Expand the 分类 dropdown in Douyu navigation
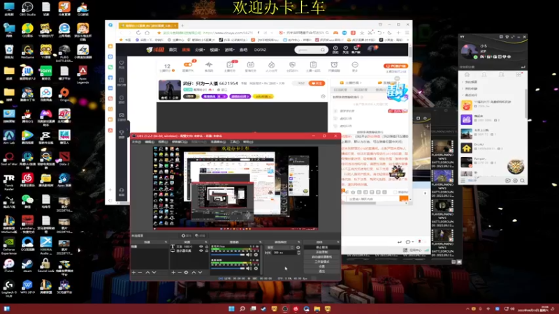The width and height of the screenshot is (559, 314). 200,50
